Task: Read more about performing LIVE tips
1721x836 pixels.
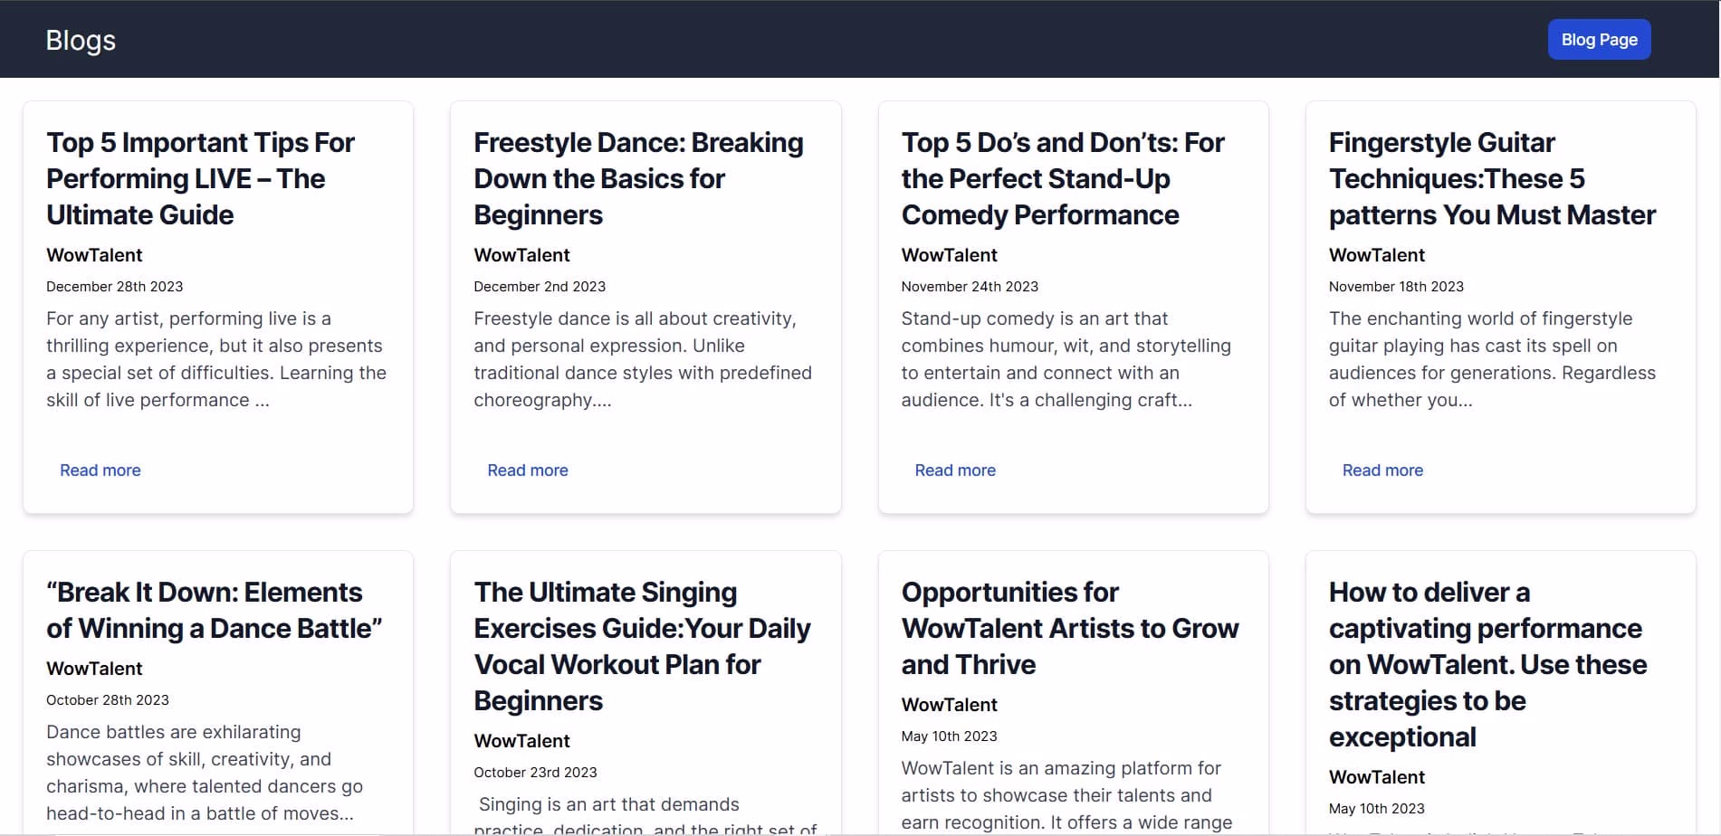Action: click(x=100, y=470)
